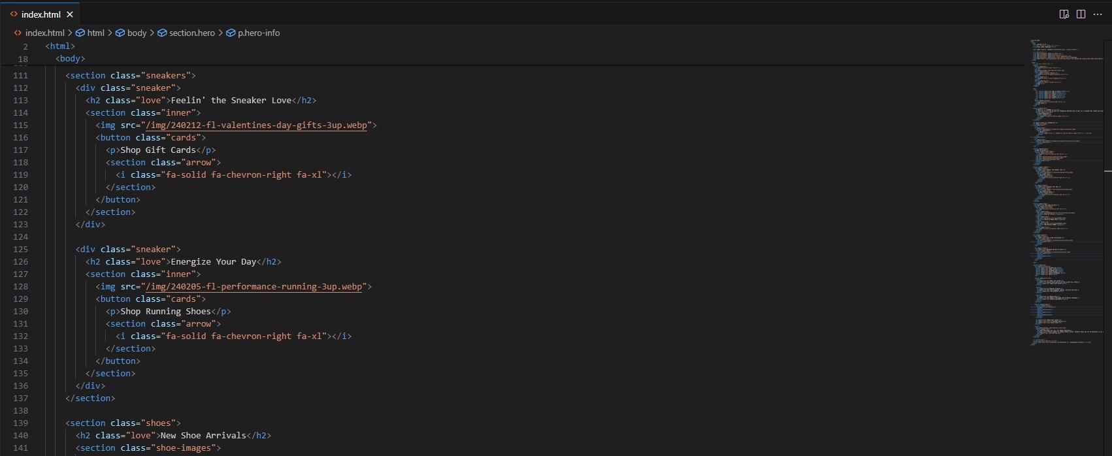Place cursor in "Shop Gift Cards" text
The image size is (1112, 456).
click(x=158, y=150)
